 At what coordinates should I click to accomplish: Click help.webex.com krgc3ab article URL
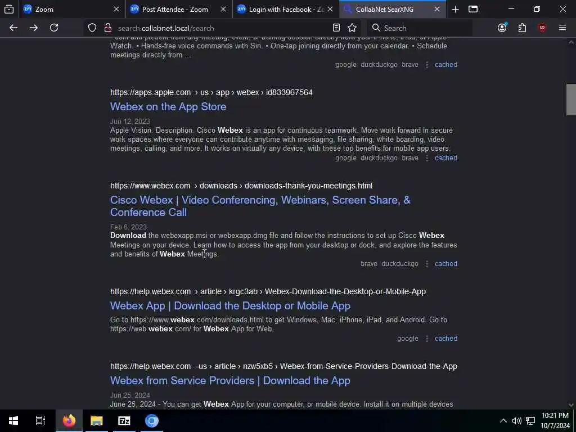click(x=268, y=292)
